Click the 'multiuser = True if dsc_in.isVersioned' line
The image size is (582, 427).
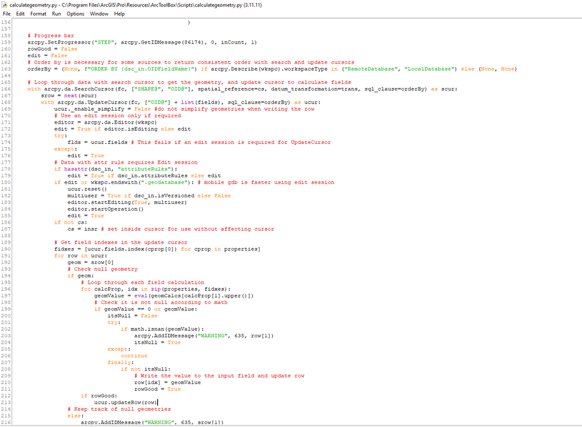(149, 196)
